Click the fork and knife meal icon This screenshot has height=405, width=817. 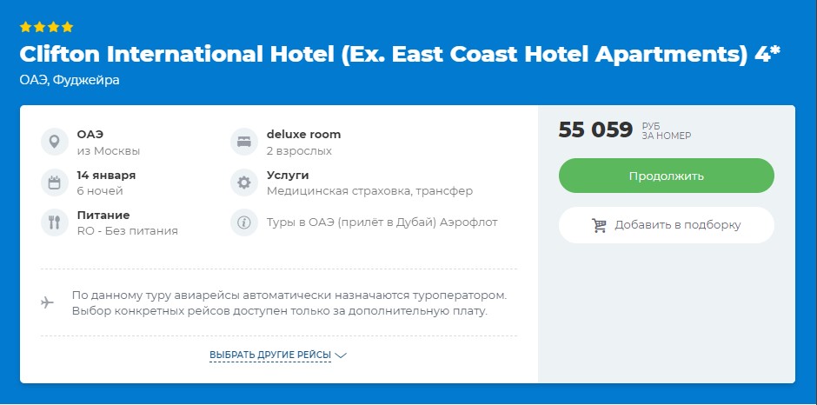click(54, 222)
